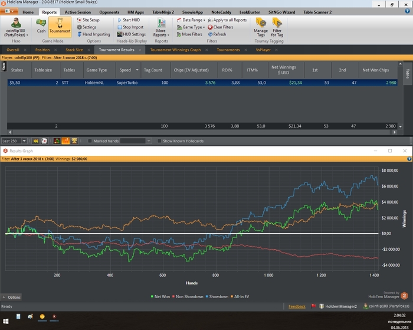The width and height of the screenshot is (413, 330).
Task: Click the red flag status bar icon
Action: [313, 306]
